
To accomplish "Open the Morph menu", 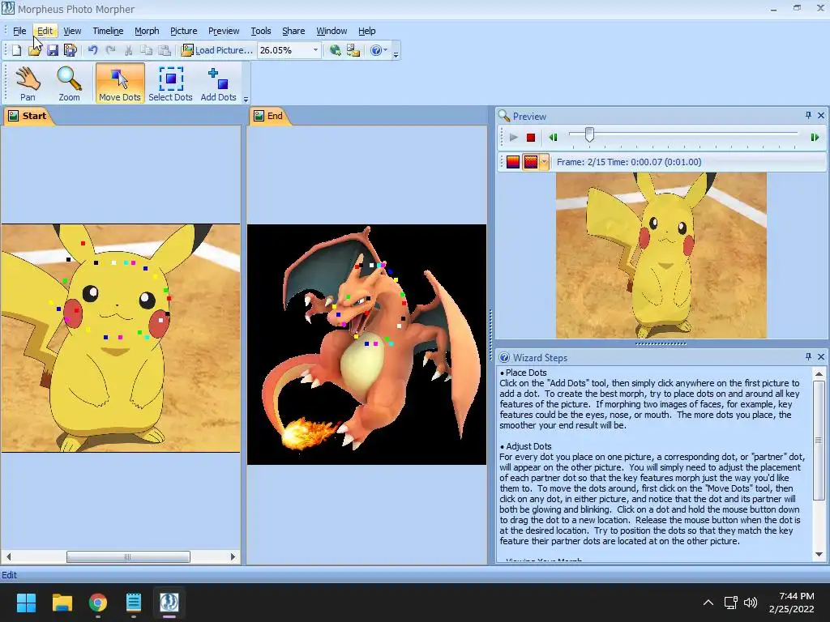I will pos(147,31).
